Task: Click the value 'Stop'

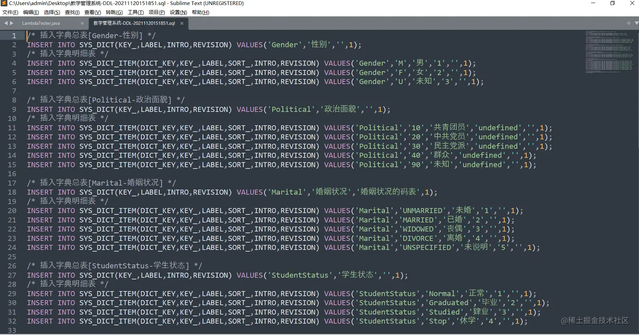Action: pyautogui.click(x=438, y=321)
